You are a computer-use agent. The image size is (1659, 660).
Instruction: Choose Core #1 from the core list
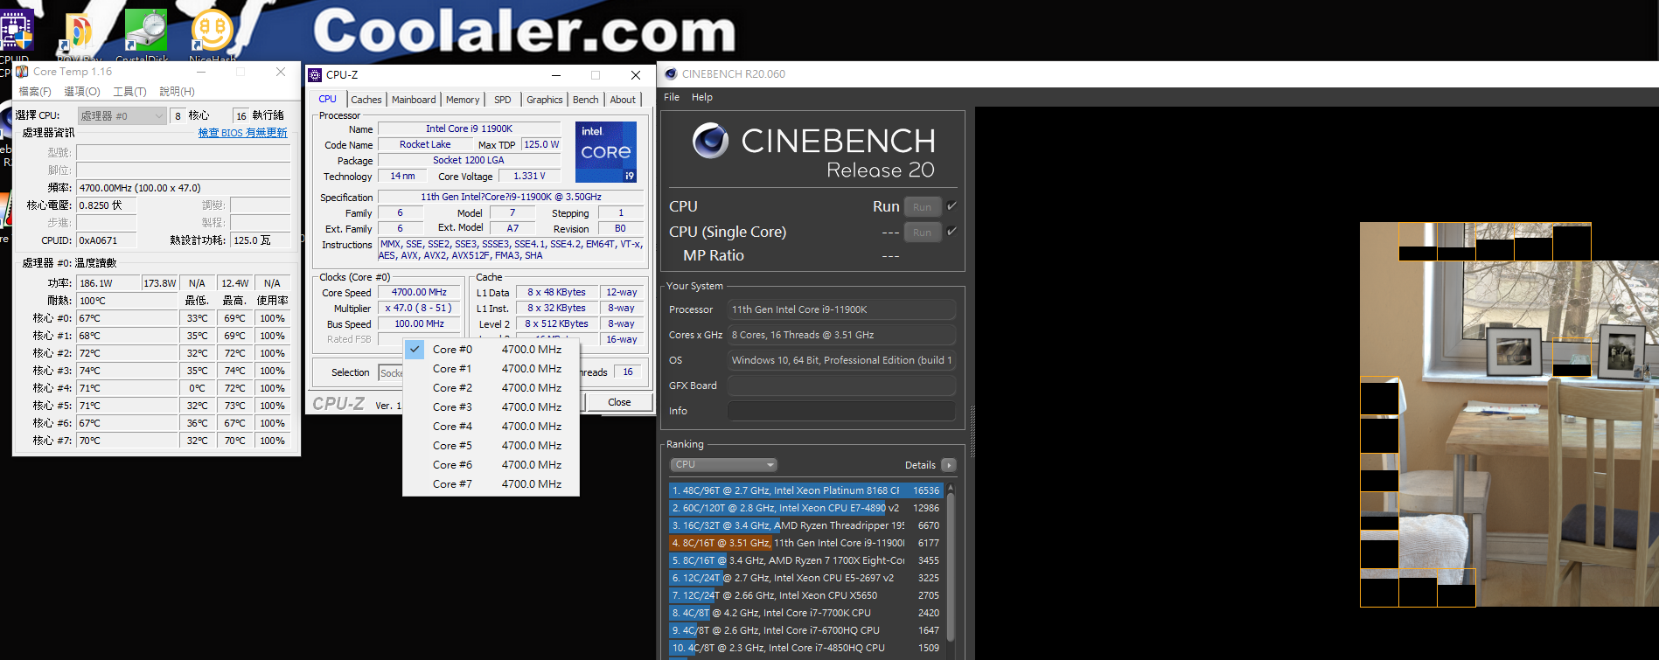[x=491, y=369]
